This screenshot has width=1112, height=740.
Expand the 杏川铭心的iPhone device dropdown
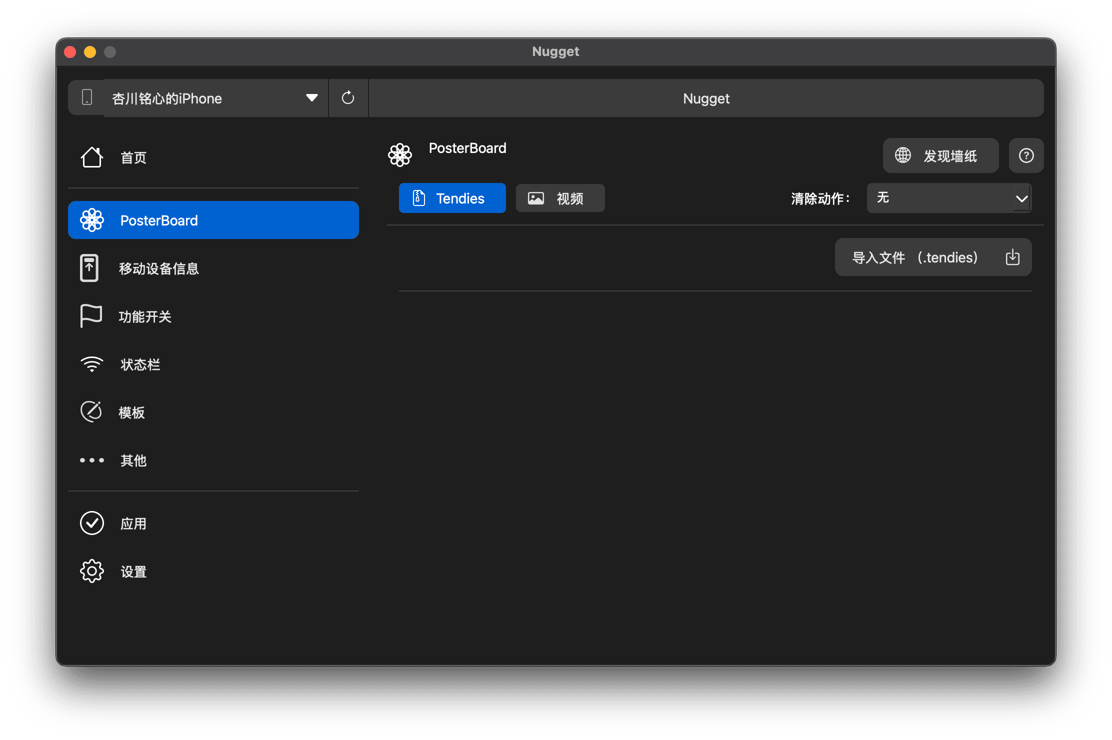[x=215, y=98]
